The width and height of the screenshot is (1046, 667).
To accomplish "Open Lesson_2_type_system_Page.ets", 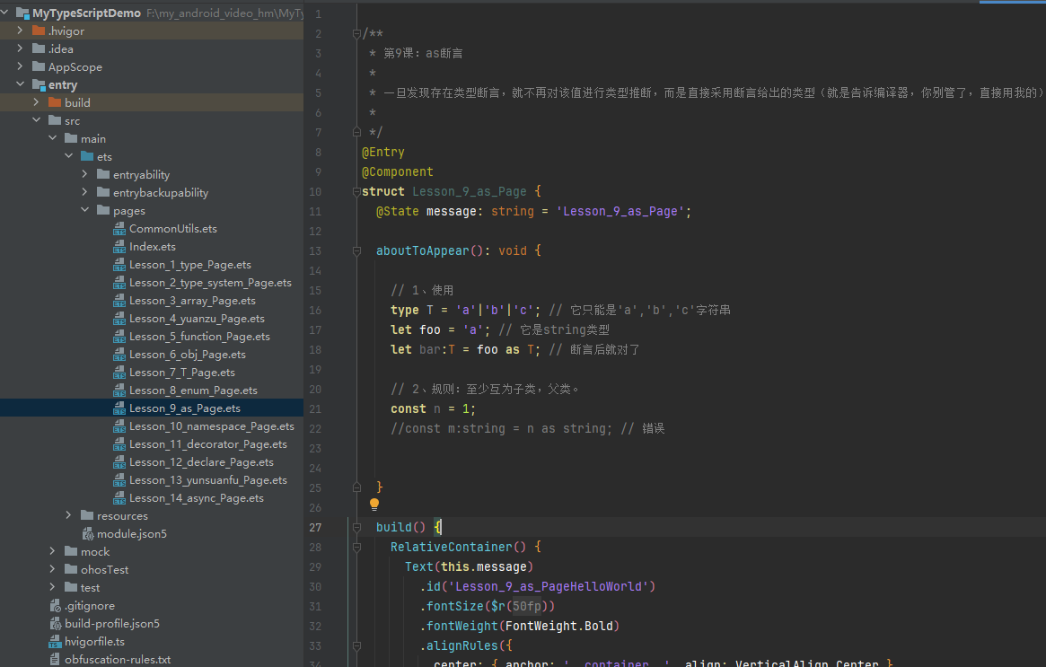I will coord(210,283).
